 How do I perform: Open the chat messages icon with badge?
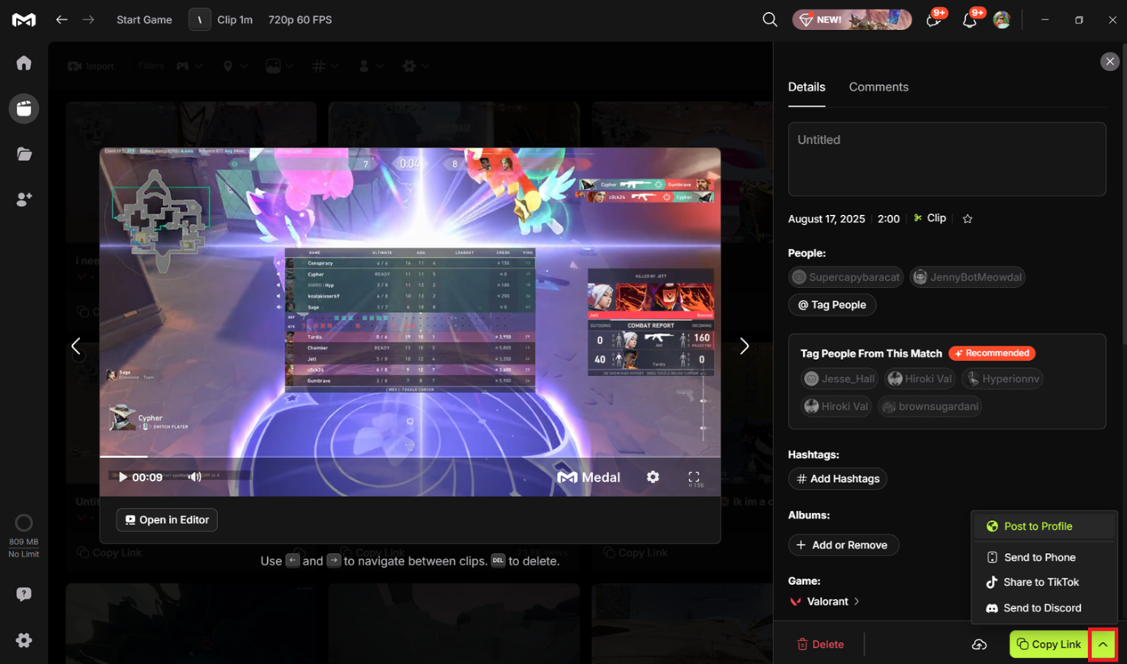933,19
